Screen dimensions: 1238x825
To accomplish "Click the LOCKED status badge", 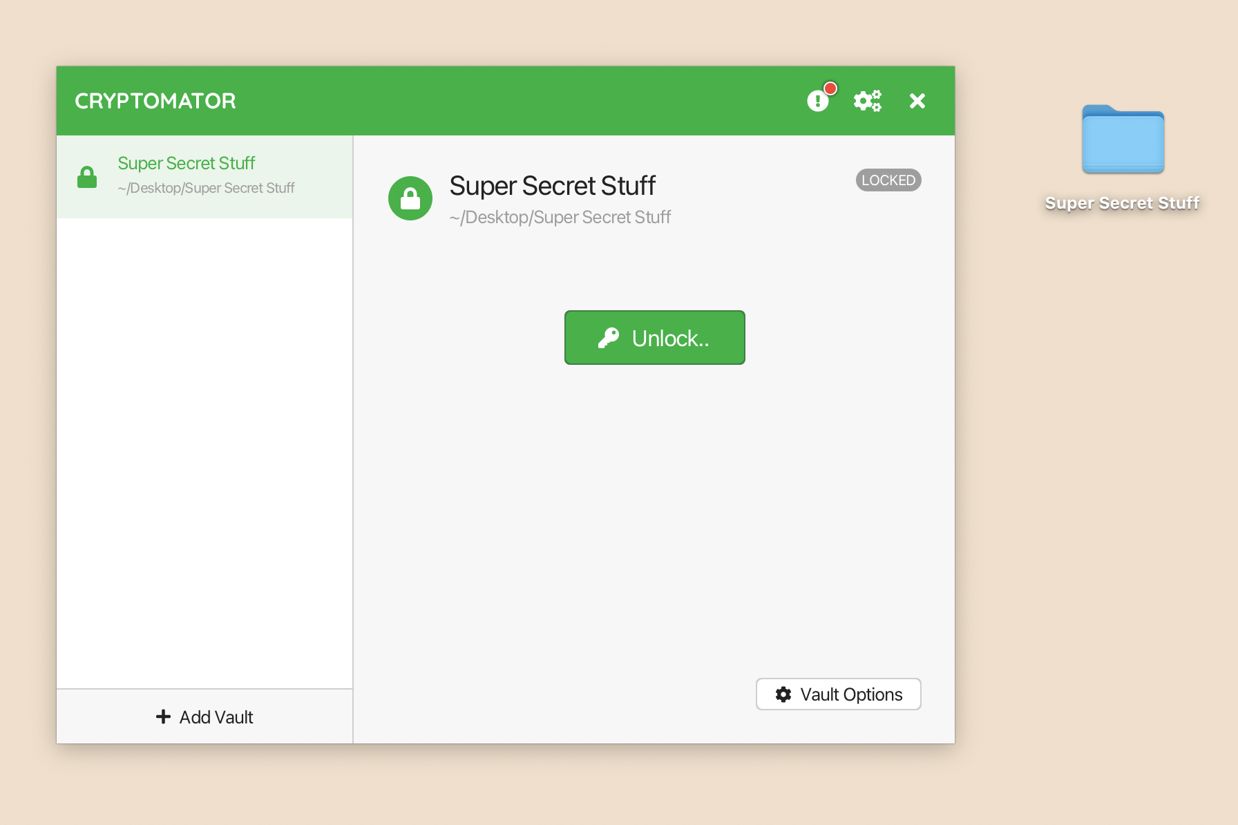I will [x=888, y=180].
